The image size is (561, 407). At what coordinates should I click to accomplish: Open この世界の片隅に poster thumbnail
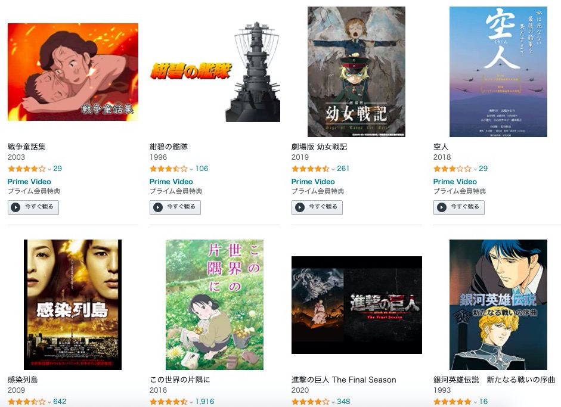click(214, 305)
